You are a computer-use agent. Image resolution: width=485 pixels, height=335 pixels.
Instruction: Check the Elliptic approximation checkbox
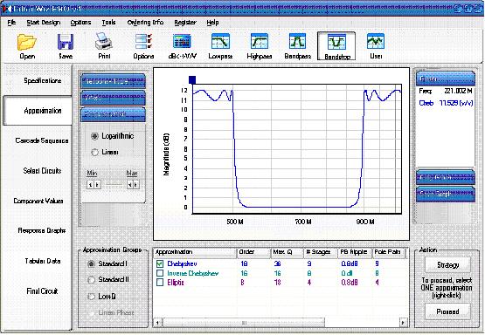(160, 283)
